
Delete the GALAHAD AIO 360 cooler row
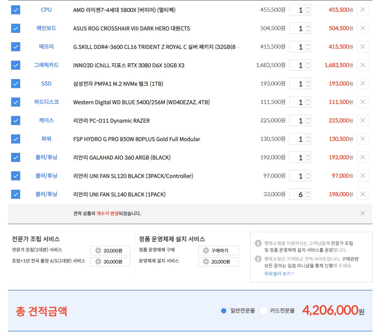pos(363,157)
